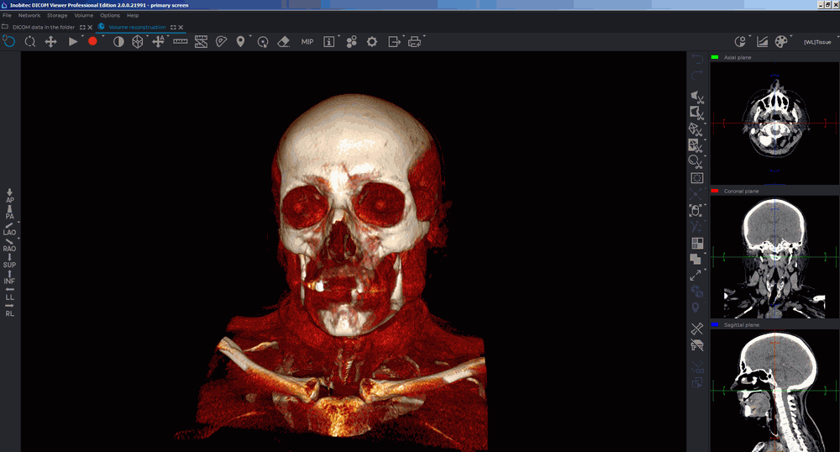Click the color palette icon
The width and height of the screenshot is (840, 452).
coord(781,41)
